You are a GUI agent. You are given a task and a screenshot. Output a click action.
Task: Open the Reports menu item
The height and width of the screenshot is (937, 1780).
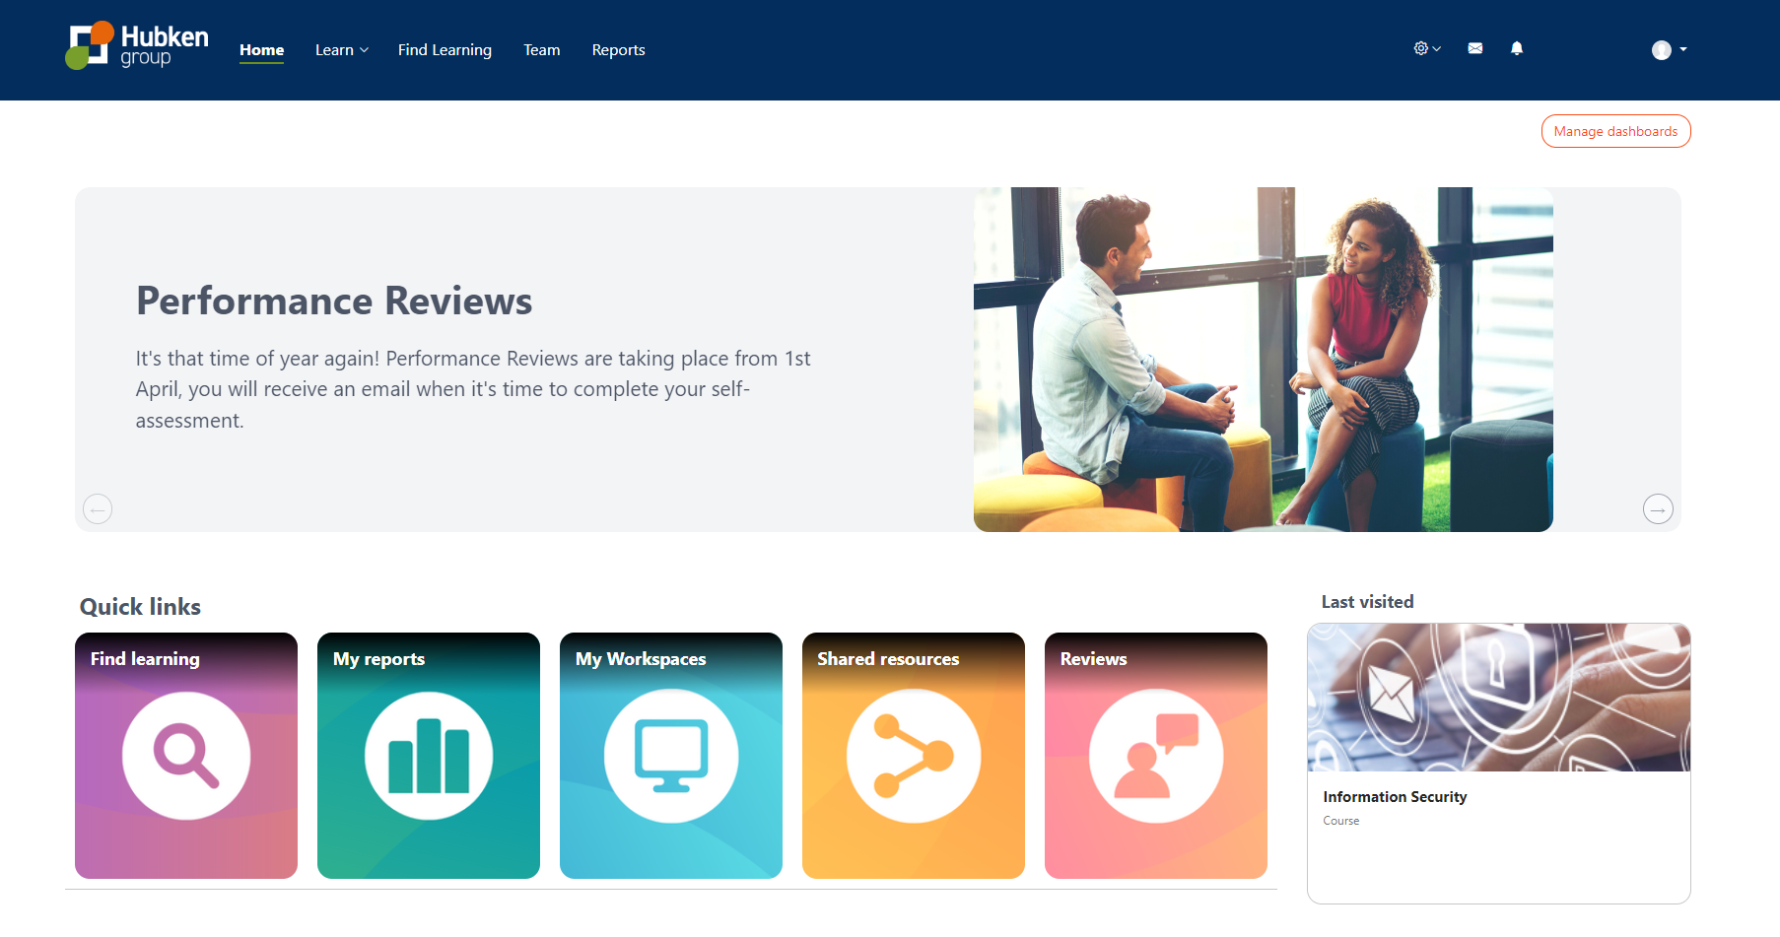tap(618, 49)
